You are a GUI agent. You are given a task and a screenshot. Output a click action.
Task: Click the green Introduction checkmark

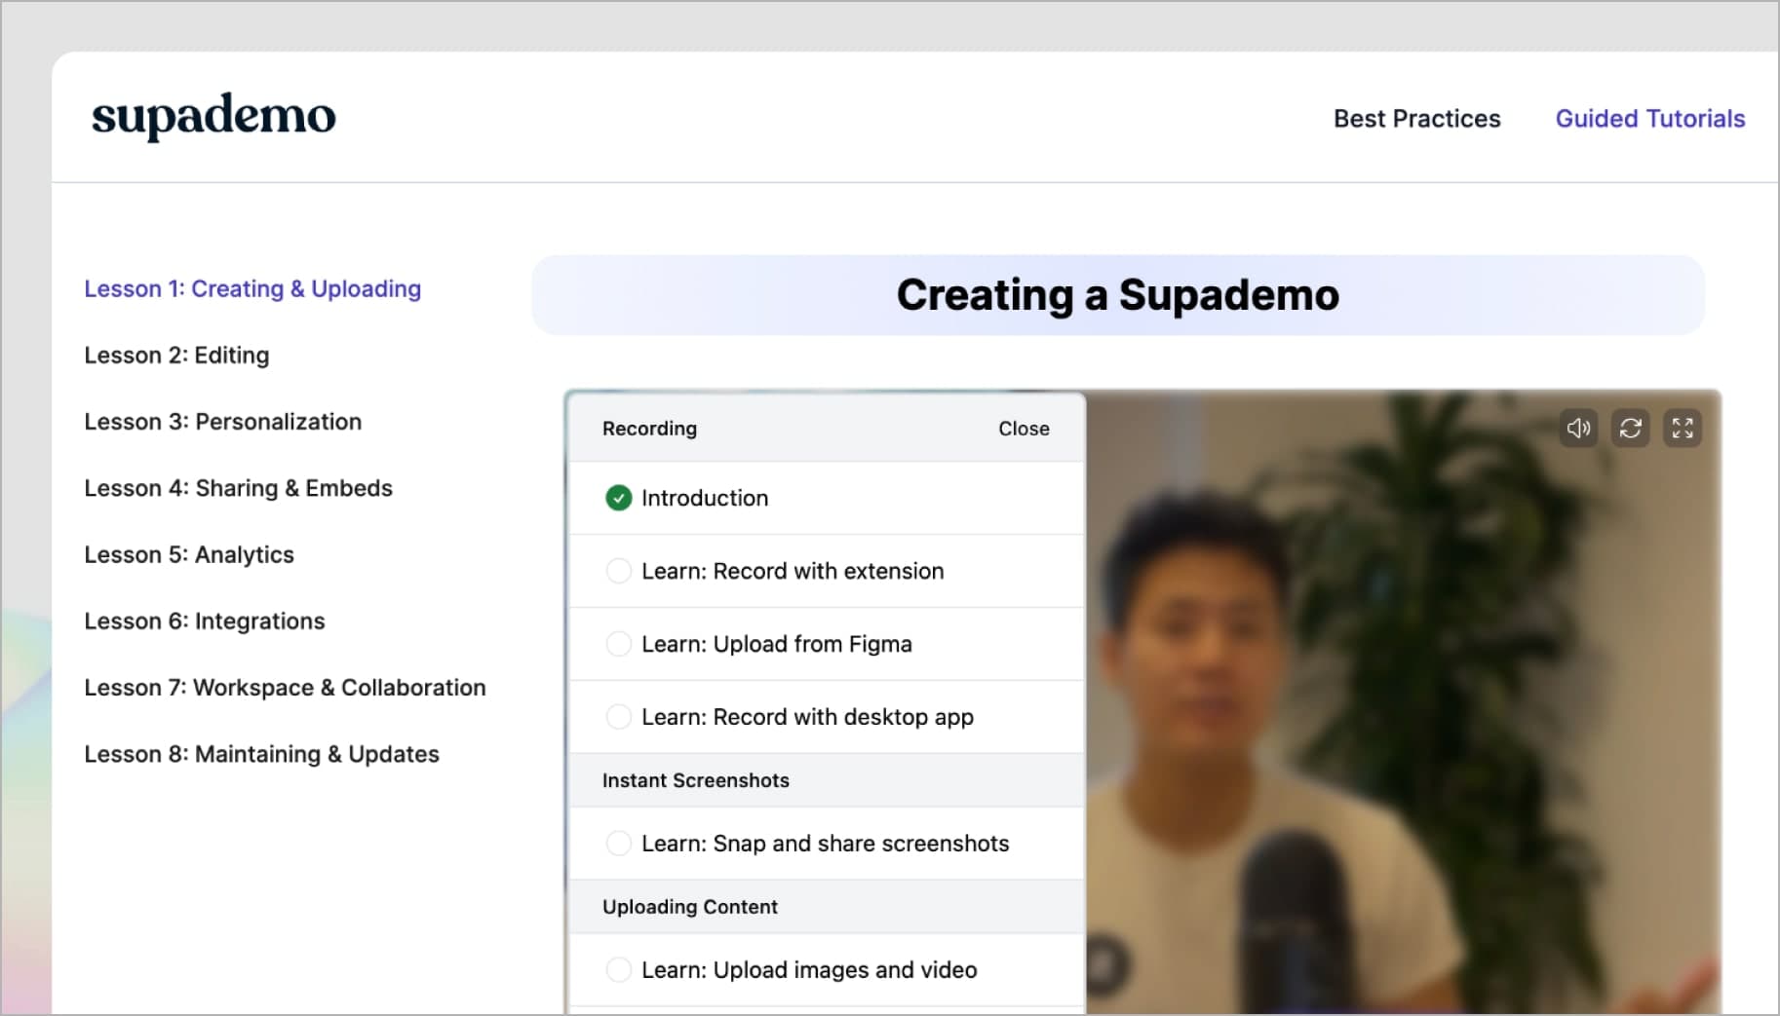coord(618,498)
